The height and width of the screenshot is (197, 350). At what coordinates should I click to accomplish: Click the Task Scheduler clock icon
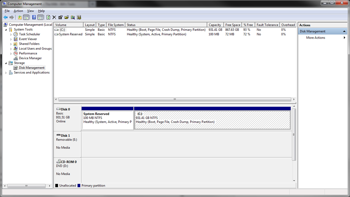coord(16,34)
